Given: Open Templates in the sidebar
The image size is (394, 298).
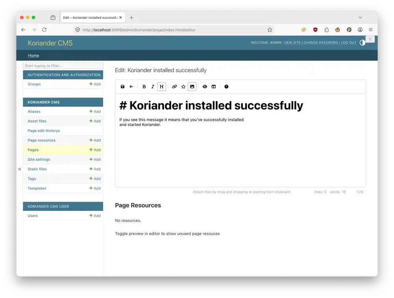Looking at the screenshot, I should [x=37, y=188].
